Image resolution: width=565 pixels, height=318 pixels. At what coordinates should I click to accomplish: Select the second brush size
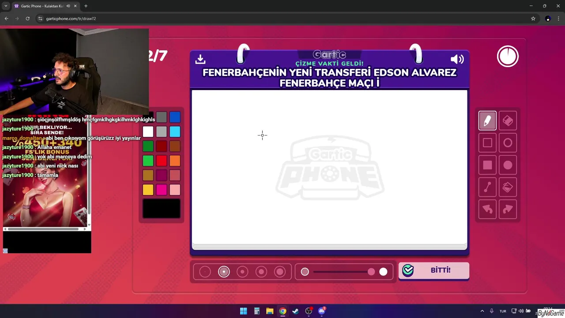(x=224, y=272)
